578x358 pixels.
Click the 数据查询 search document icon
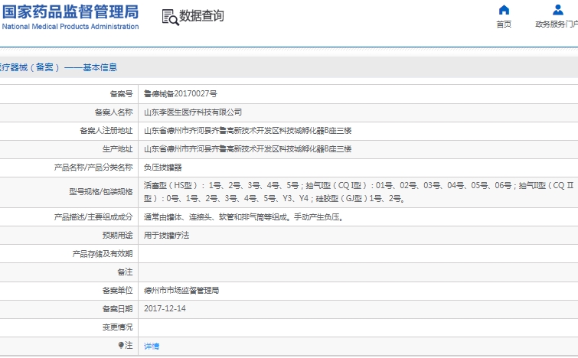[x=170, y=17]
